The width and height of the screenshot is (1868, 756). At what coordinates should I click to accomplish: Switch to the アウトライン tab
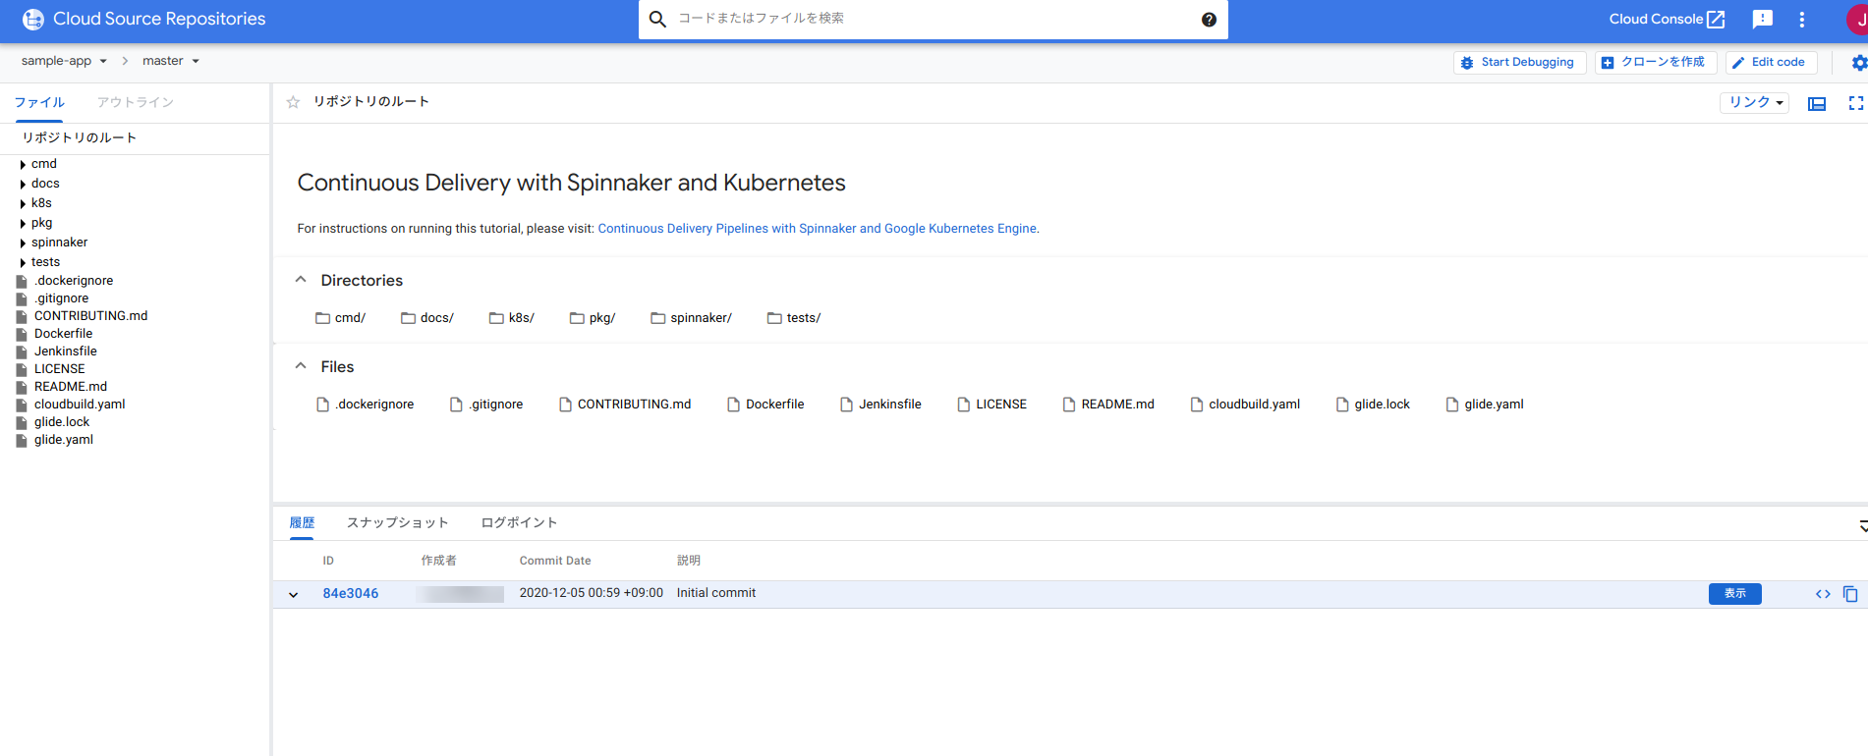136,103
